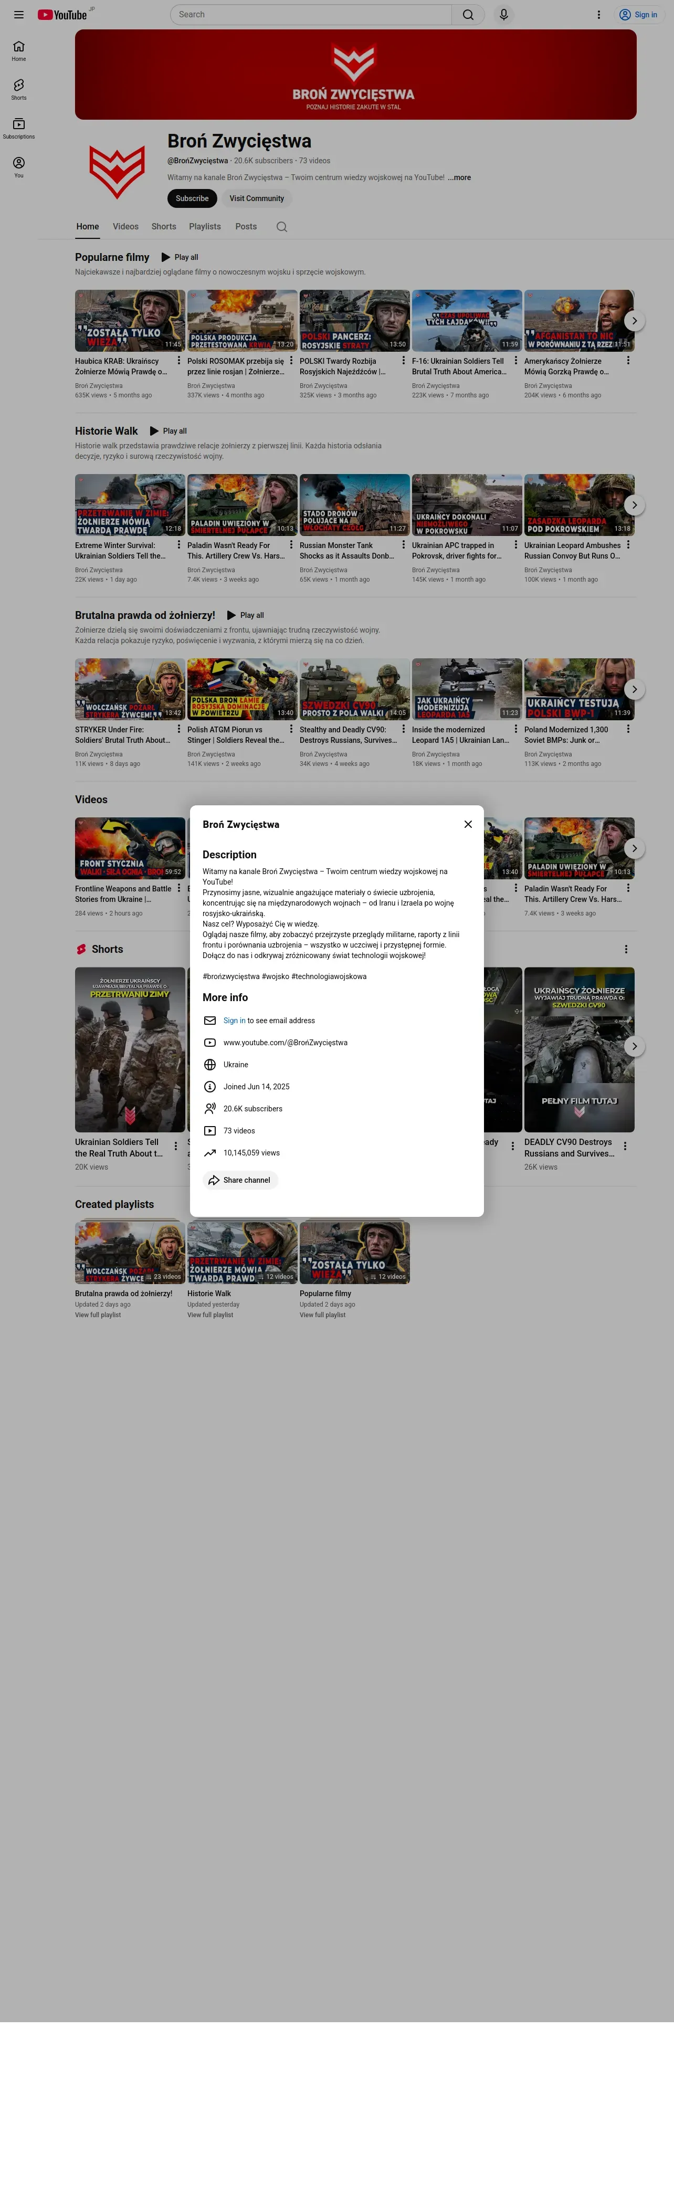674x2207 pixels.
Task: Switch to the Posts tab
Action: click(x=246, y=227)
